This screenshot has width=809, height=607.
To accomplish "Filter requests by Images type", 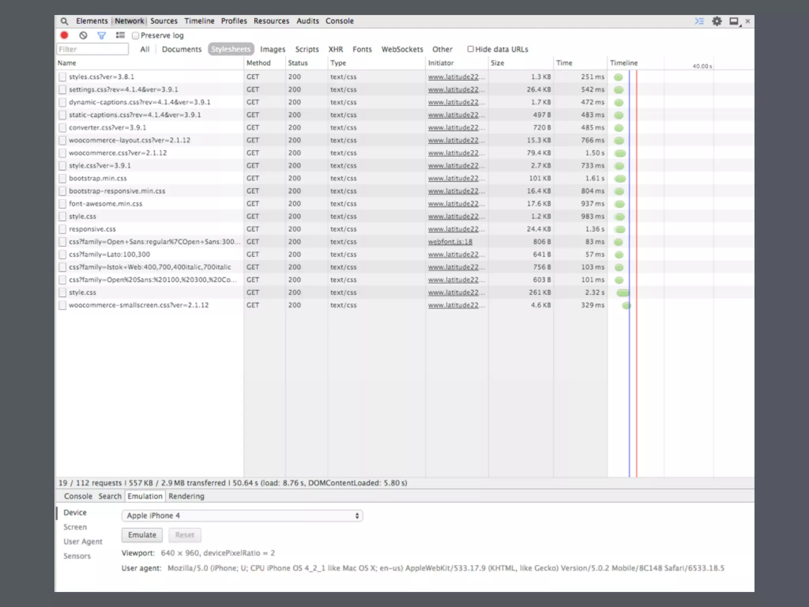I will pyautogui.click(x=272, y=49).
